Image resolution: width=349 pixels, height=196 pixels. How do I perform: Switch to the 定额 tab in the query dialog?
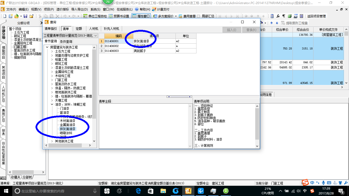79,29
